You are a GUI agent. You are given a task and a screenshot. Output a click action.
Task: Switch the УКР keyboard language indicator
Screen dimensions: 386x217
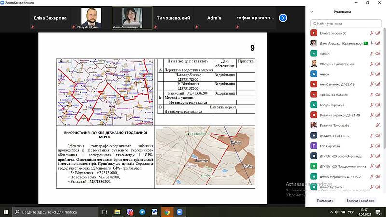click(x=351, y=212)
